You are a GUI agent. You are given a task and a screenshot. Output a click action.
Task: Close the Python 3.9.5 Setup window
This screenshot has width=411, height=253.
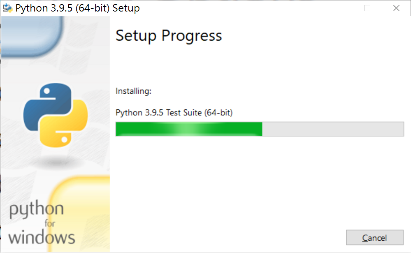tap(396, 8)
